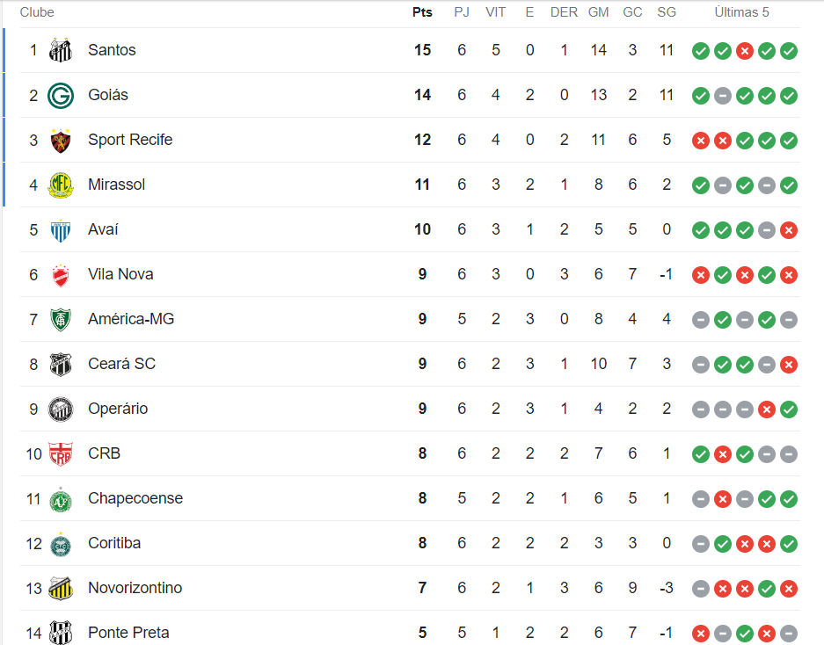Click the Vila Nova crest icon
This screenshot has width=824, height=645.
tap(60, 274)
